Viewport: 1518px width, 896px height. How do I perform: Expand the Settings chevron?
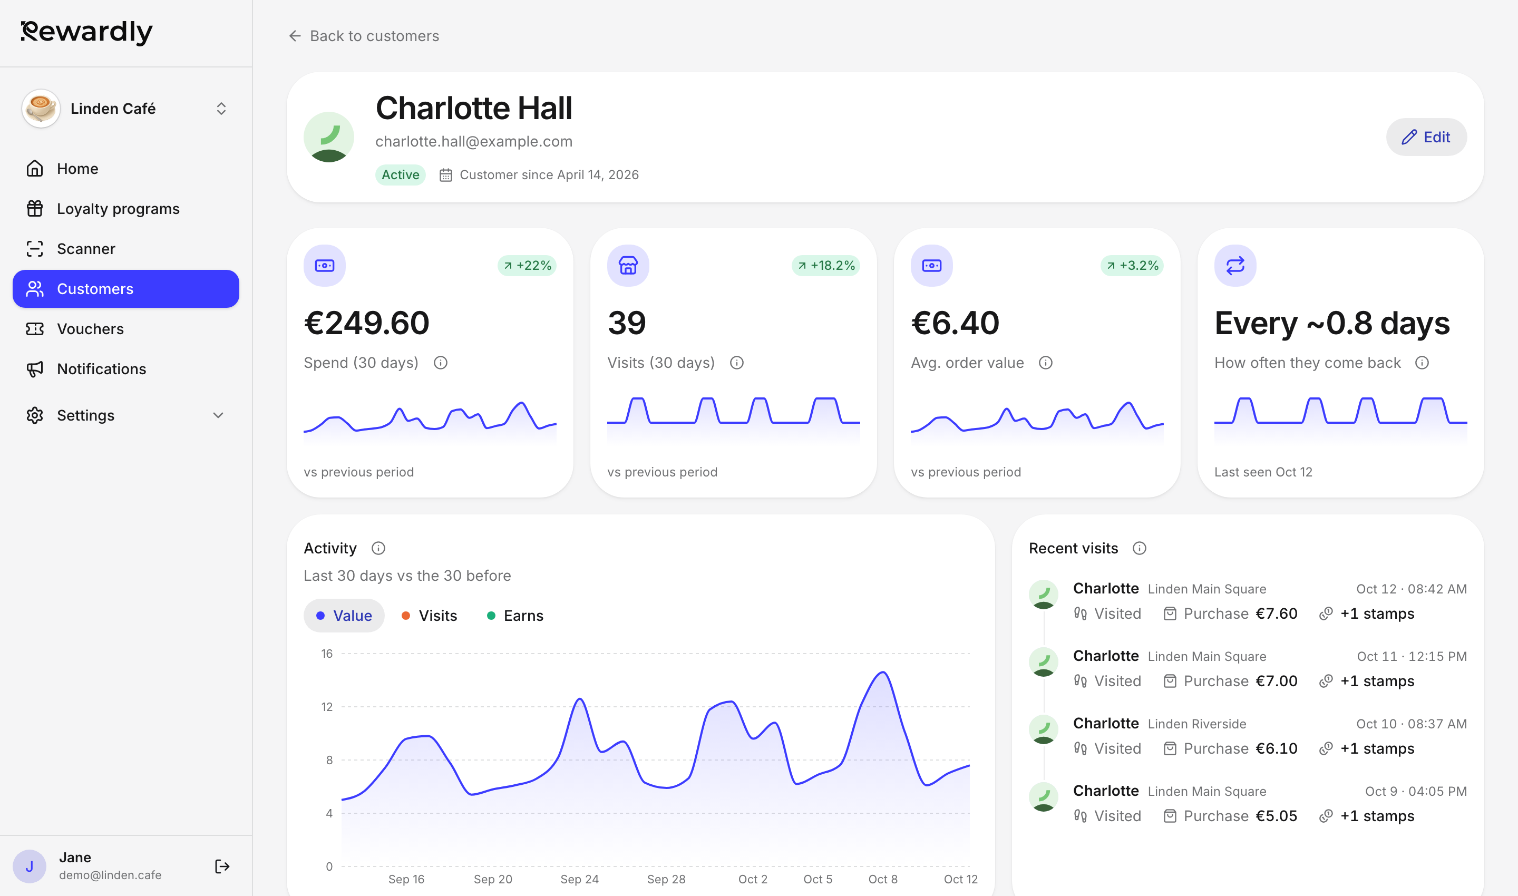(x=219, y=415)
